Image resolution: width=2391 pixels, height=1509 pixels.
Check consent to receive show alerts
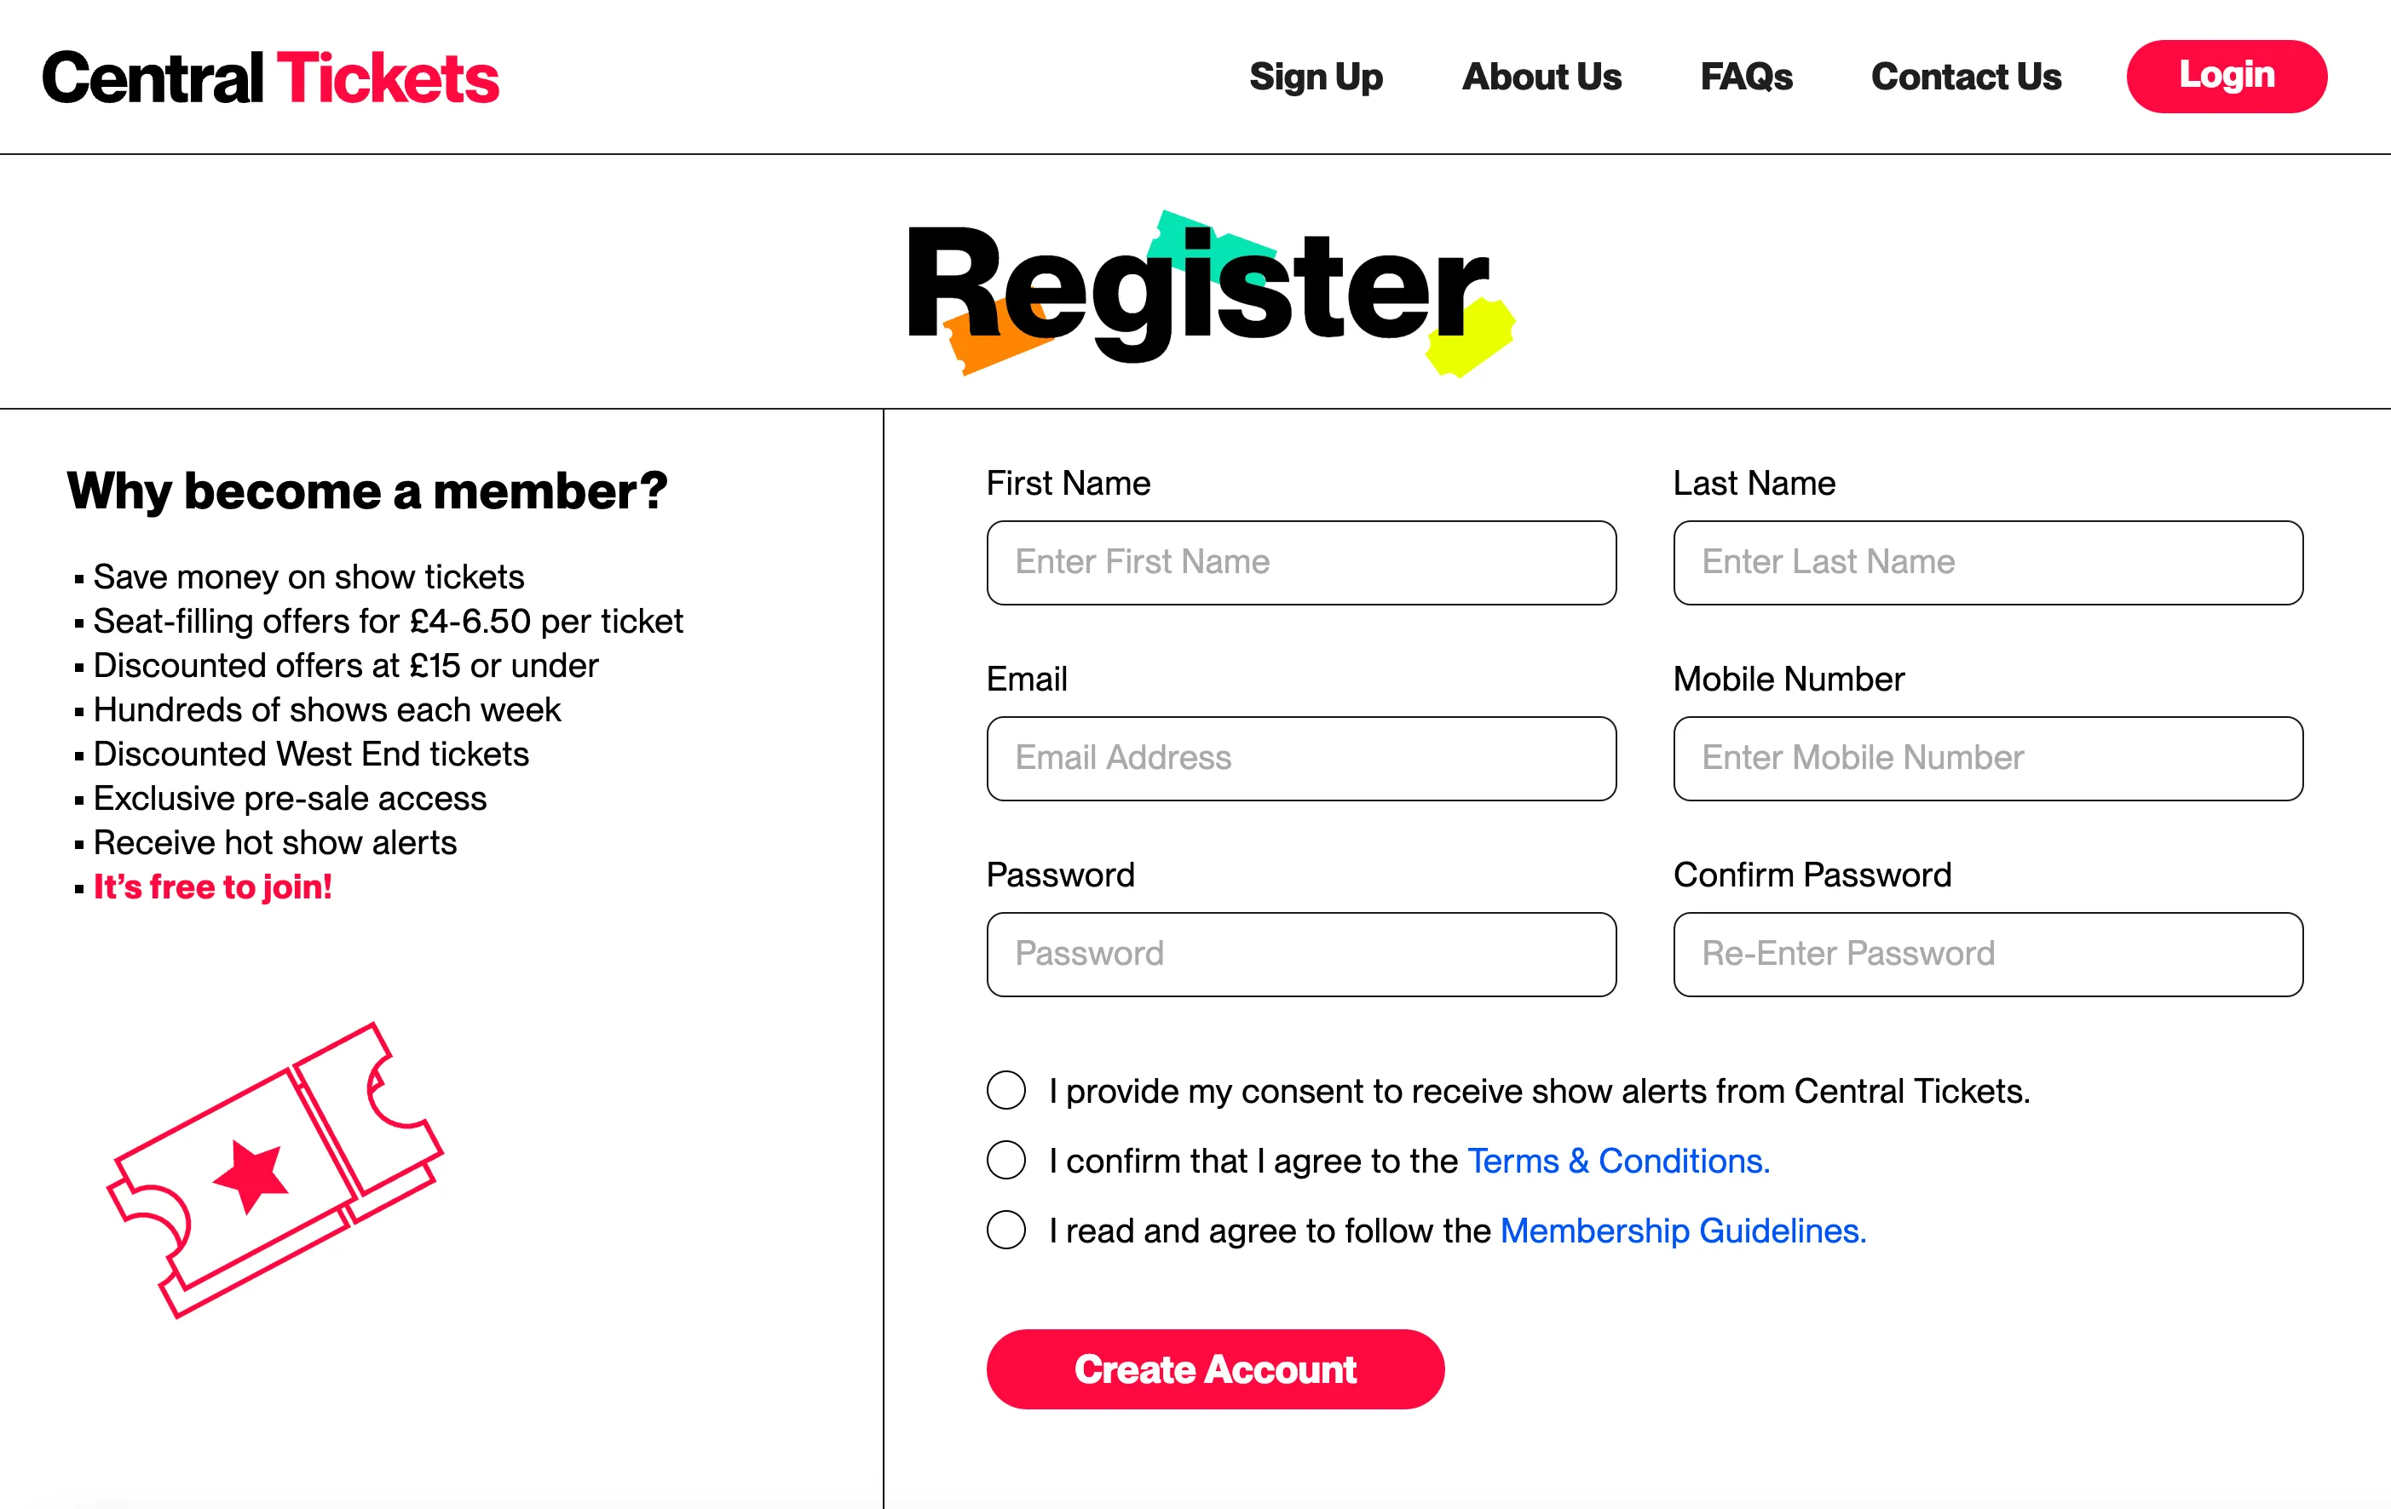pos(1005,1090)
